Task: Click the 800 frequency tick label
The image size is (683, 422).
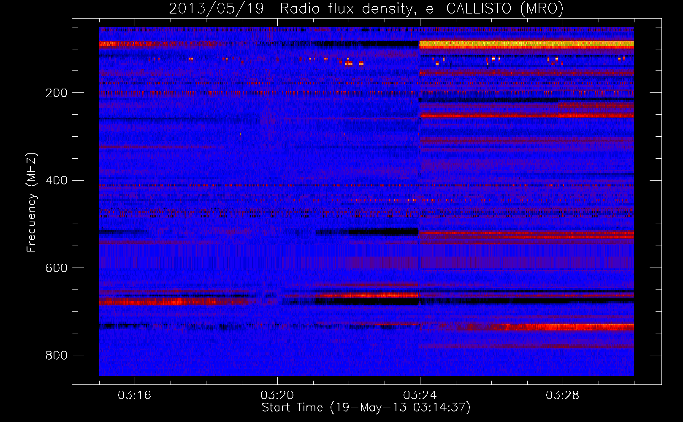Action: point(57,356)
